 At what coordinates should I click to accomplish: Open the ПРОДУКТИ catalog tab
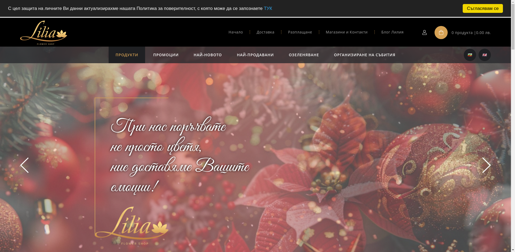pyautogui.click(x=127, y=55)
